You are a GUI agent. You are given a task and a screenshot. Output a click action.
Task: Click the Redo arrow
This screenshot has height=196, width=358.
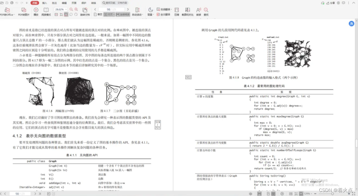pyautogui.click(x=22, y=3)
